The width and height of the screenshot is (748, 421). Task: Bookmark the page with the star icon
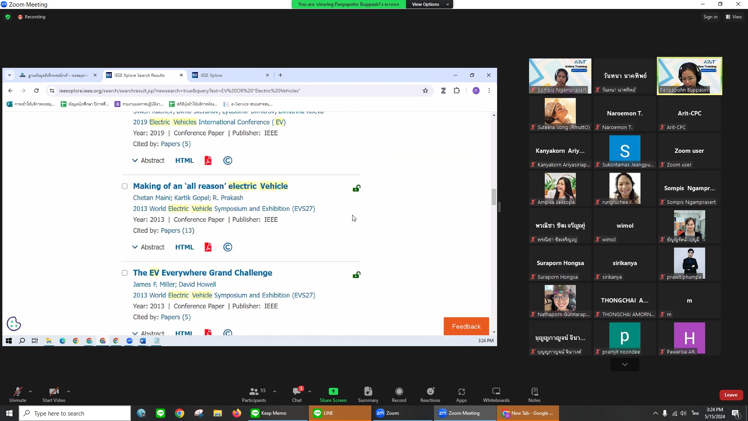pos(425,91)
